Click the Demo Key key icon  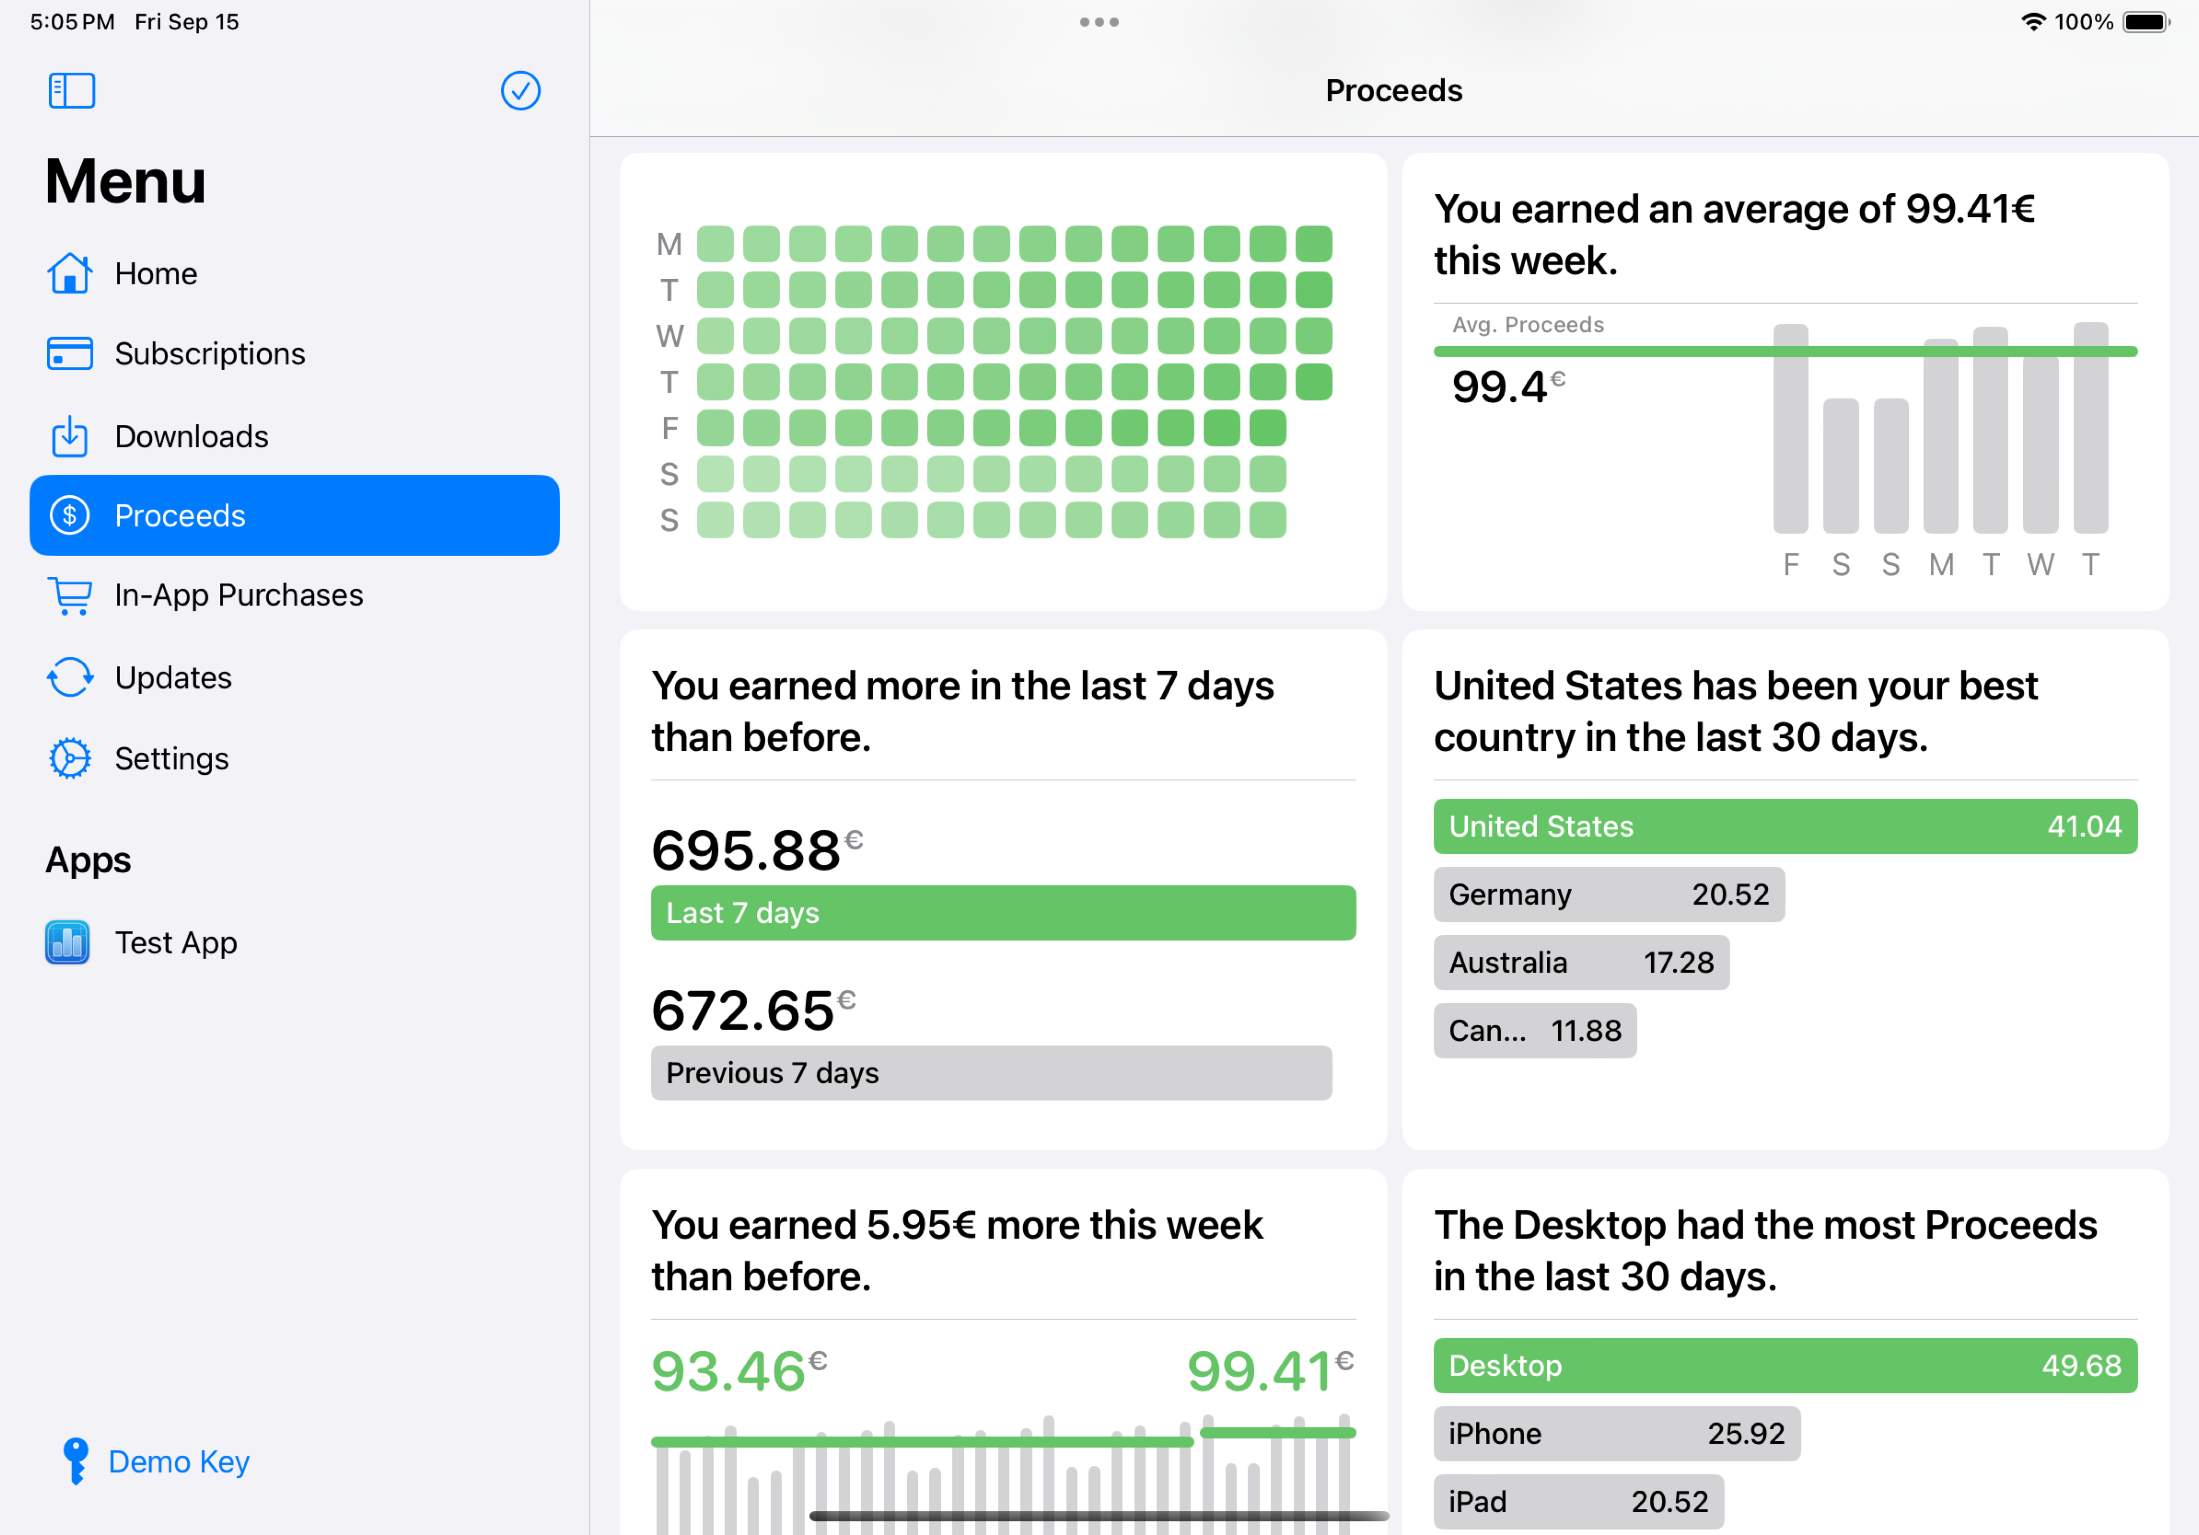(x=75, y=1461)
